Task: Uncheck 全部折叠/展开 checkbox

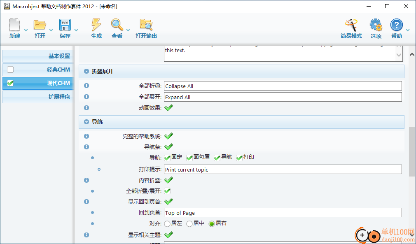Action: click(167, 191)
